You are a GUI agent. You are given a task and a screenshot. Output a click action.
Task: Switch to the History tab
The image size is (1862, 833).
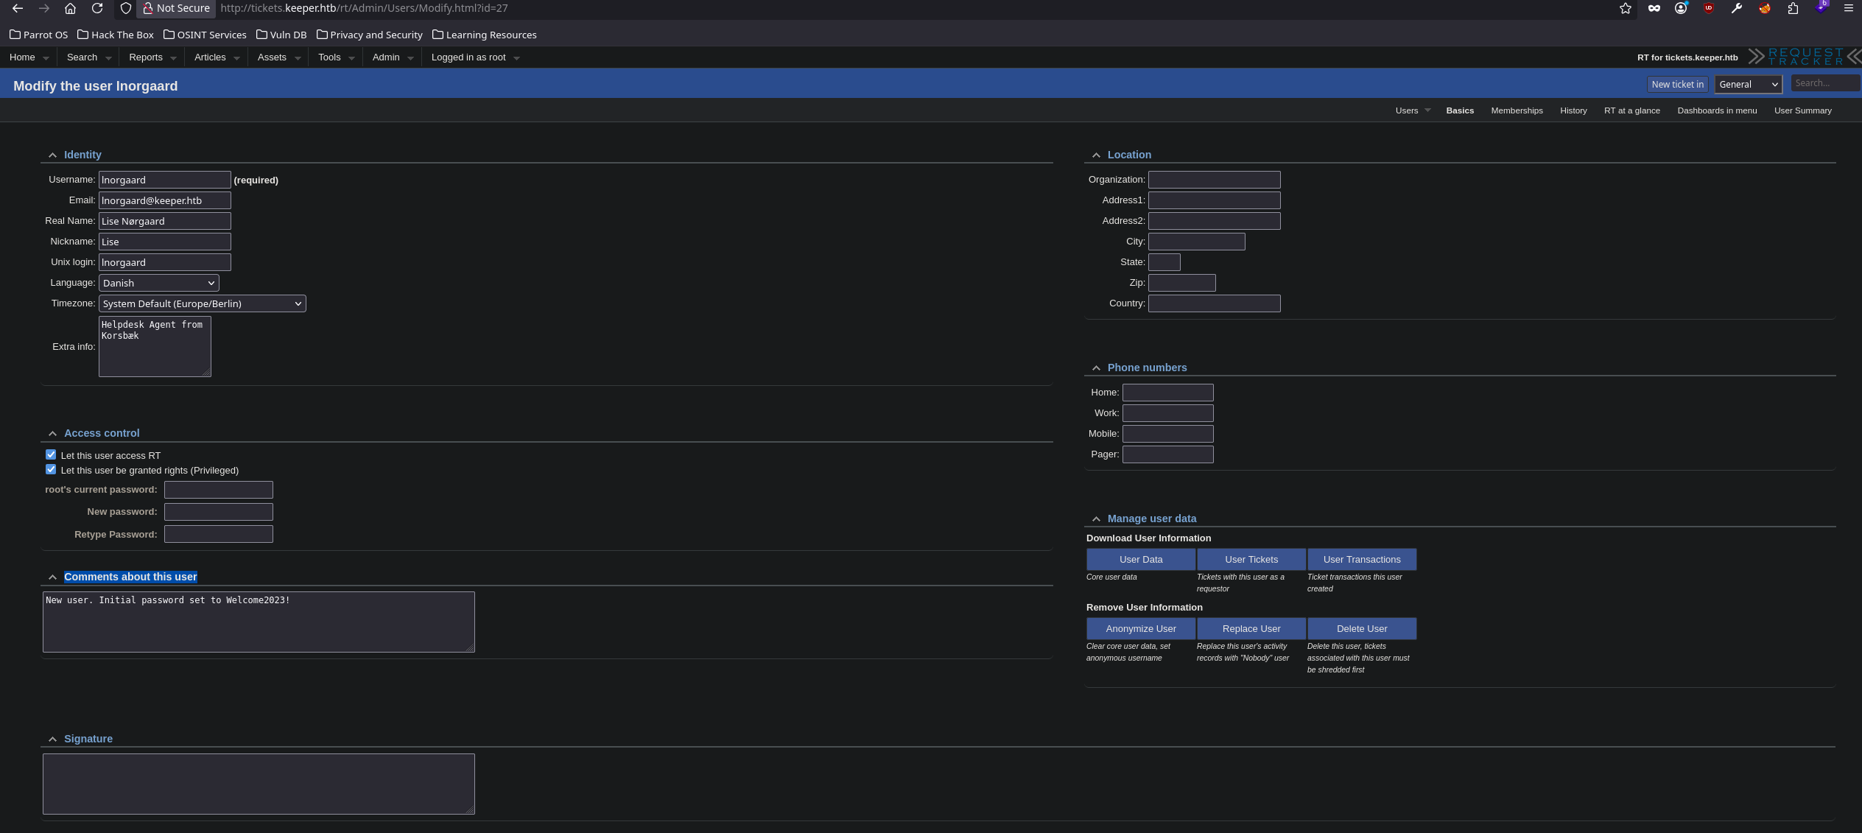[x=1573, y=110]
